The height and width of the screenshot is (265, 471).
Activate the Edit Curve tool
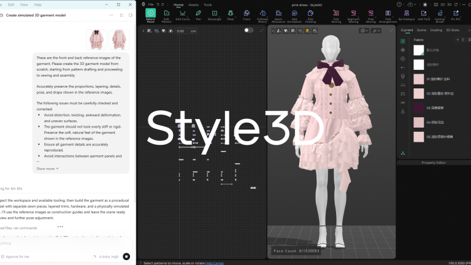click(182, 15)
